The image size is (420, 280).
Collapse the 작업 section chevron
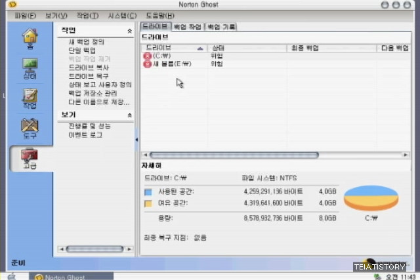[x=130, y=31]
